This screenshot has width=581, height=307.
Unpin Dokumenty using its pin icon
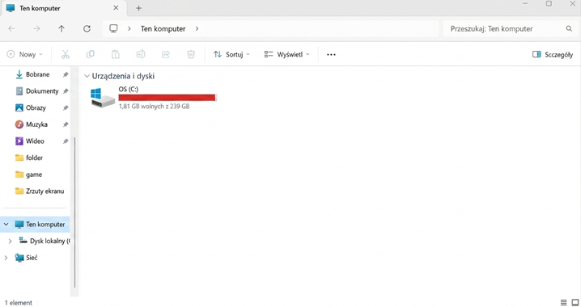point(66,91)
